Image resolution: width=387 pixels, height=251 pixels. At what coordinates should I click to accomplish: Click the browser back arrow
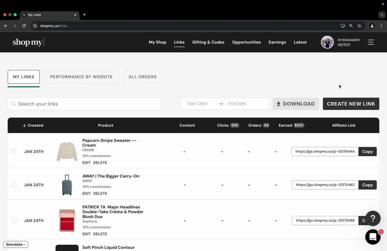tap(5, 26)
